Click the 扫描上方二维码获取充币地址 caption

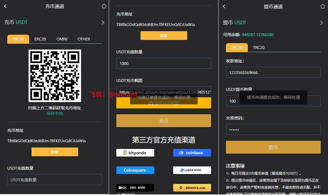tap(55, 108)
